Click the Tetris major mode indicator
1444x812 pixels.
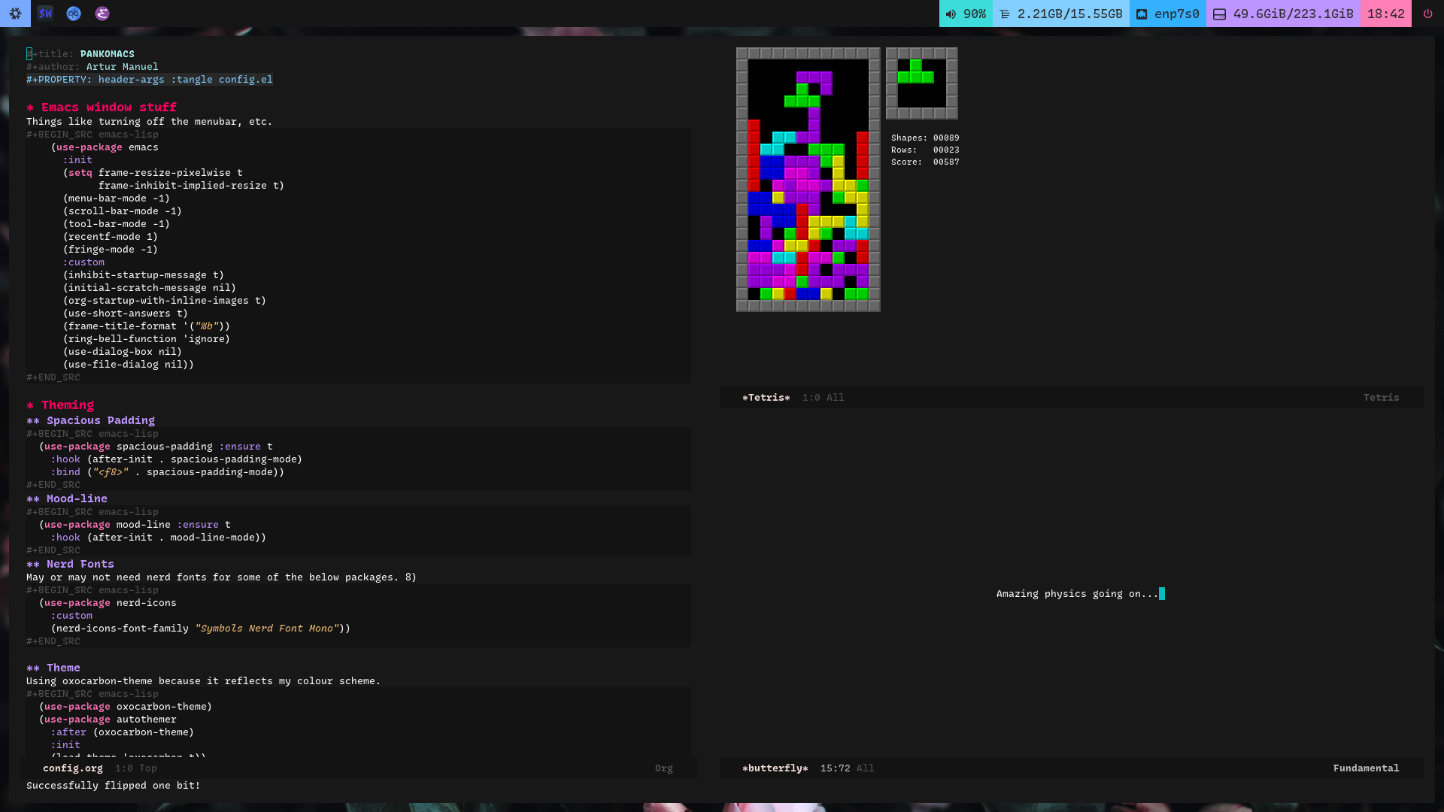click(x=1381, y=398)
